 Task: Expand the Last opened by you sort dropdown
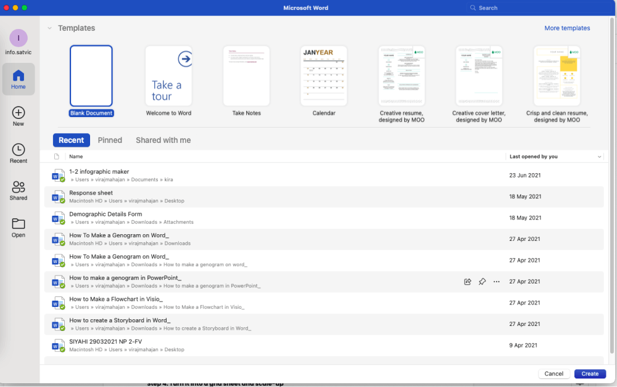pyautogui.click(x=599, y=157)
